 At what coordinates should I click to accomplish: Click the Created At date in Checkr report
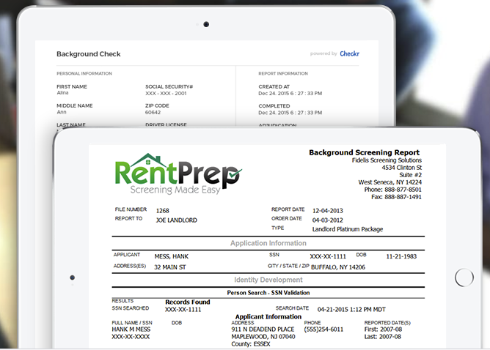290,93
